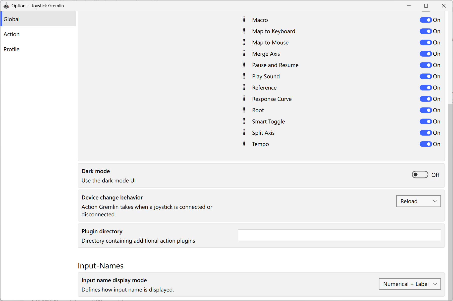Enable the Dark mode switch
453x301 pixels.
point(420,175)
